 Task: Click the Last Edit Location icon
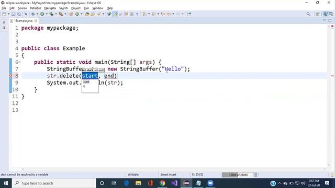tap(163, 14)
